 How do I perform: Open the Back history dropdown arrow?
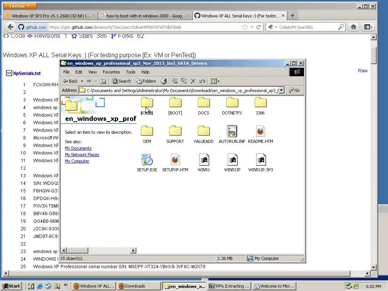[x=82, y=81]
